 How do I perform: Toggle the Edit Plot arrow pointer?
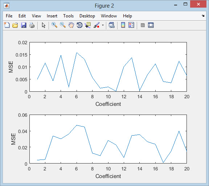(44, 25)
